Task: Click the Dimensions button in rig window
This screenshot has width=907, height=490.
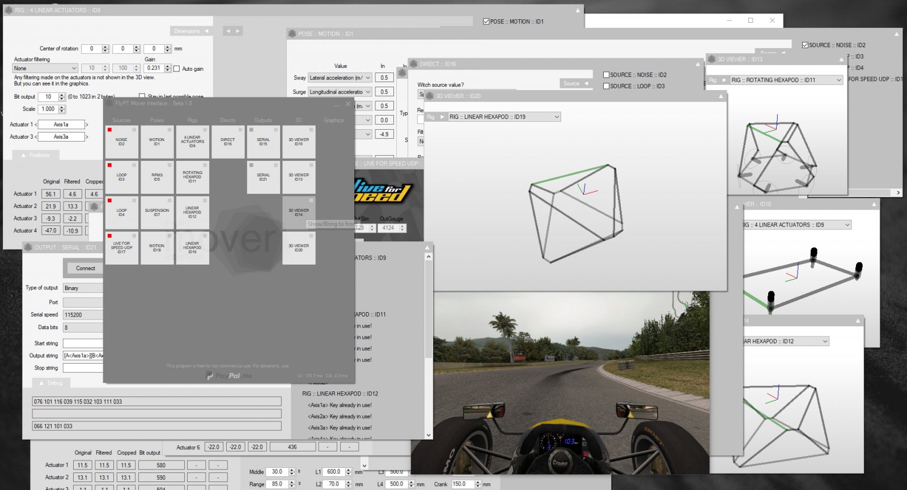Action: click(191, 31)
